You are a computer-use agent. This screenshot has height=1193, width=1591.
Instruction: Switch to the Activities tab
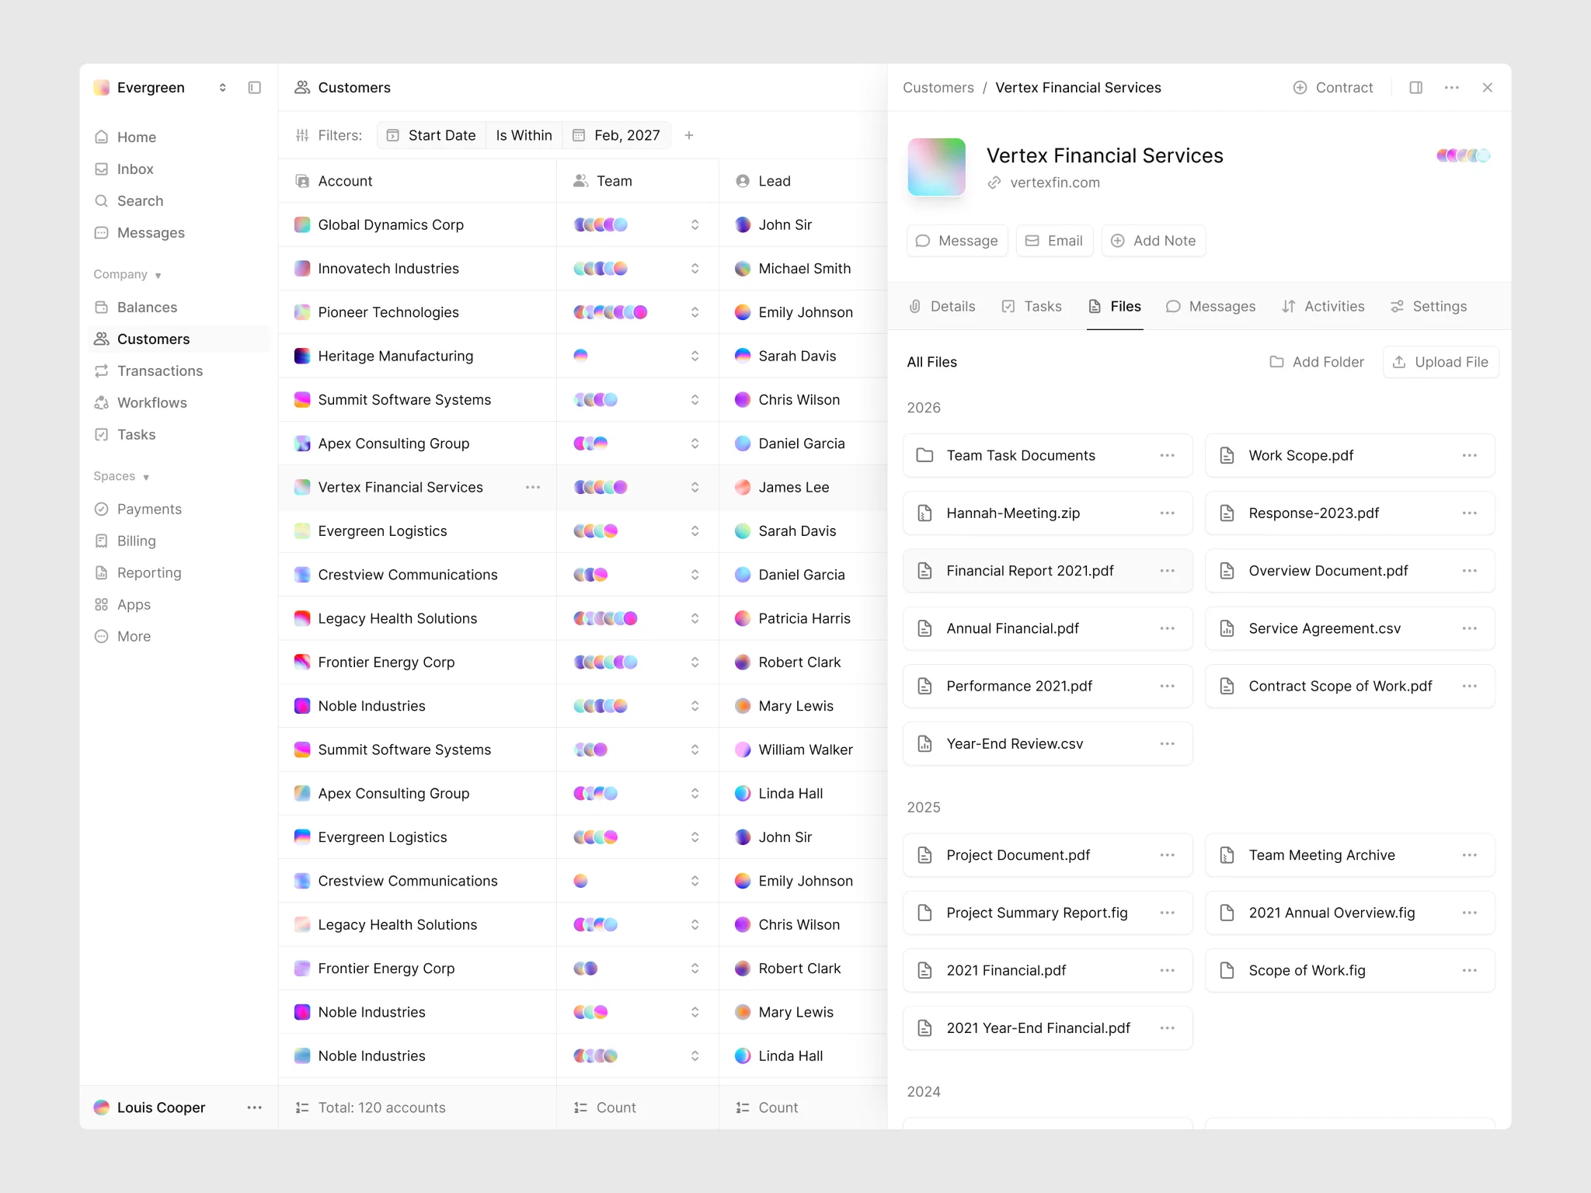1323,307
